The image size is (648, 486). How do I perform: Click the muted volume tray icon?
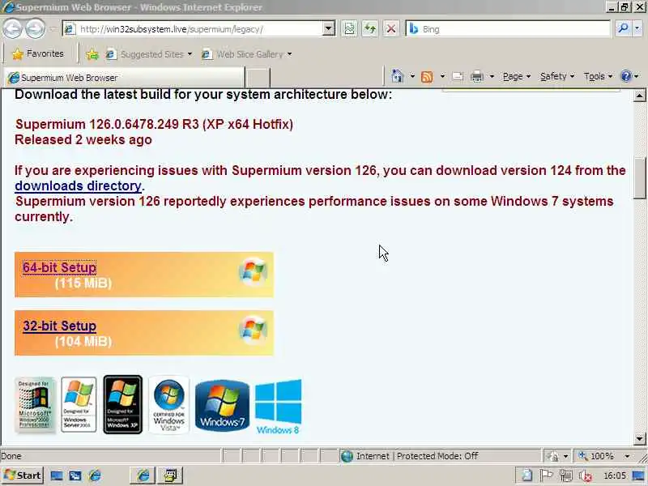586,476
